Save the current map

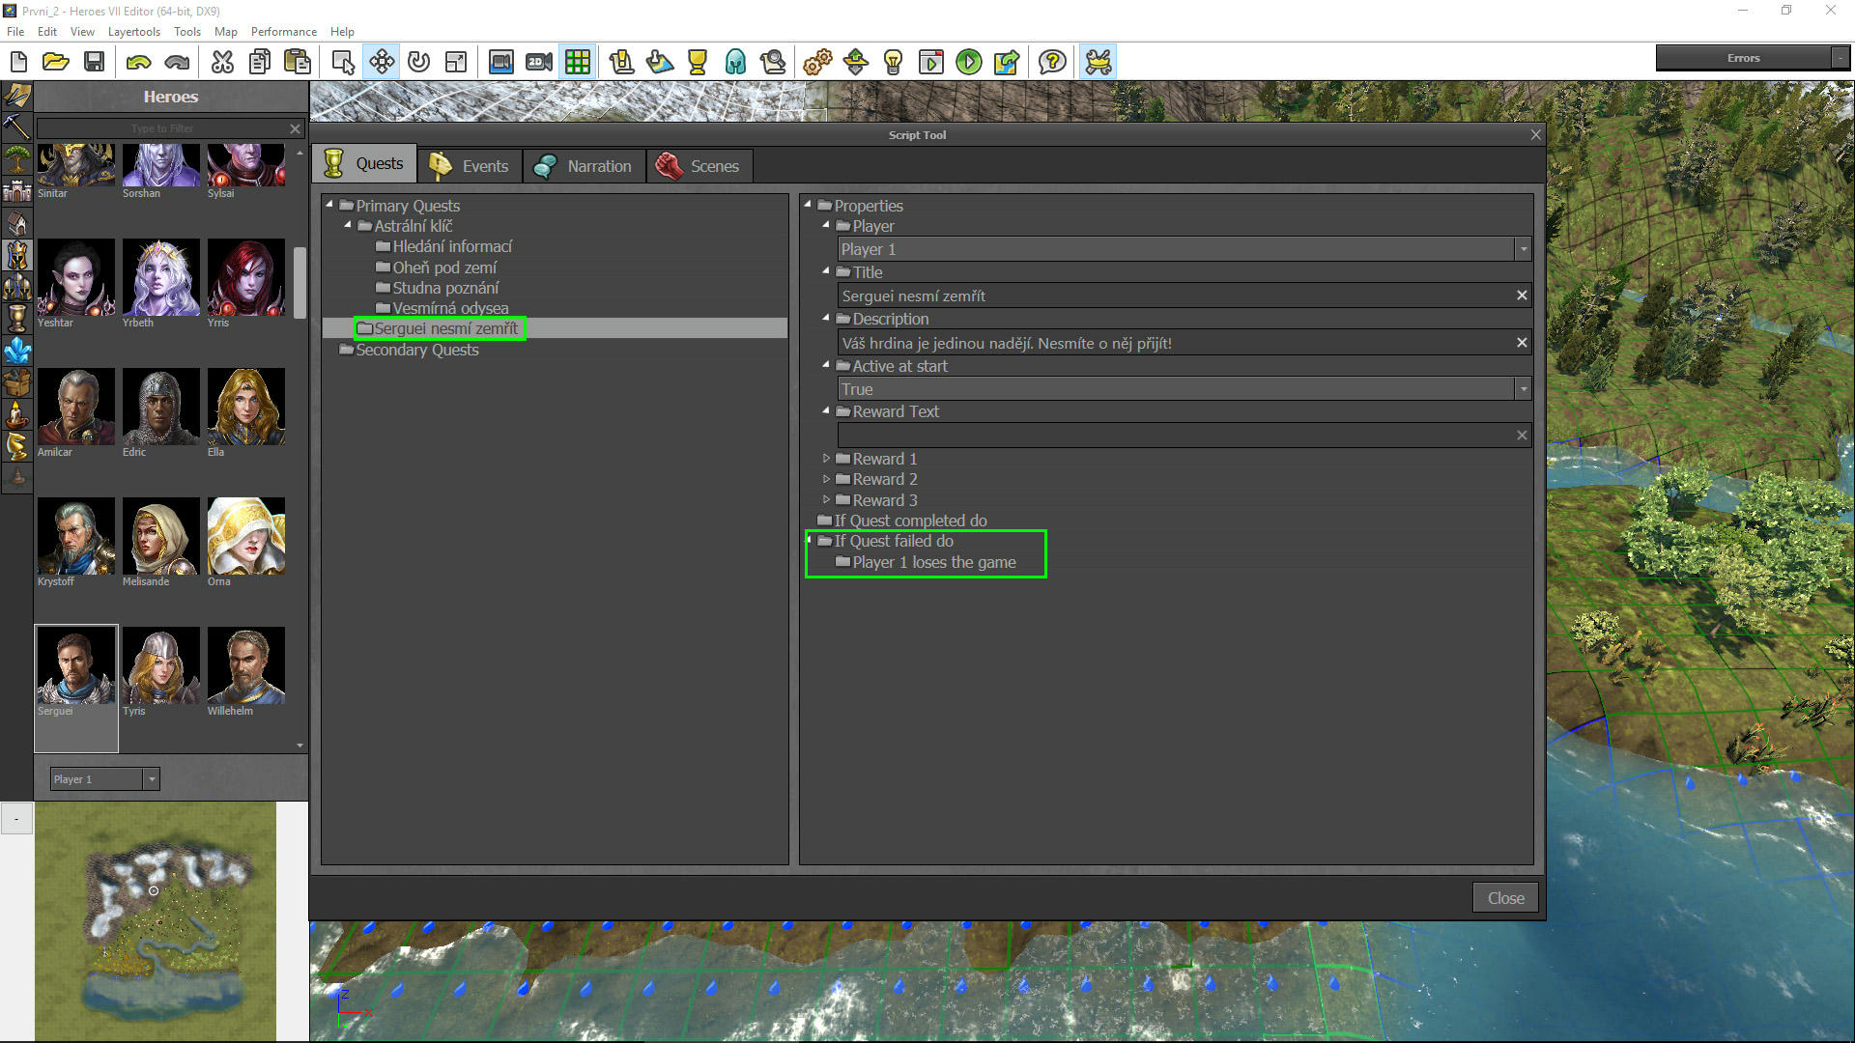click(x=94, y=62)
